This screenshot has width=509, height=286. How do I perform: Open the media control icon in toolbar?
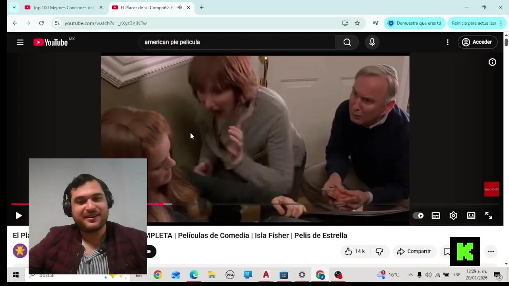pos(375,23)
